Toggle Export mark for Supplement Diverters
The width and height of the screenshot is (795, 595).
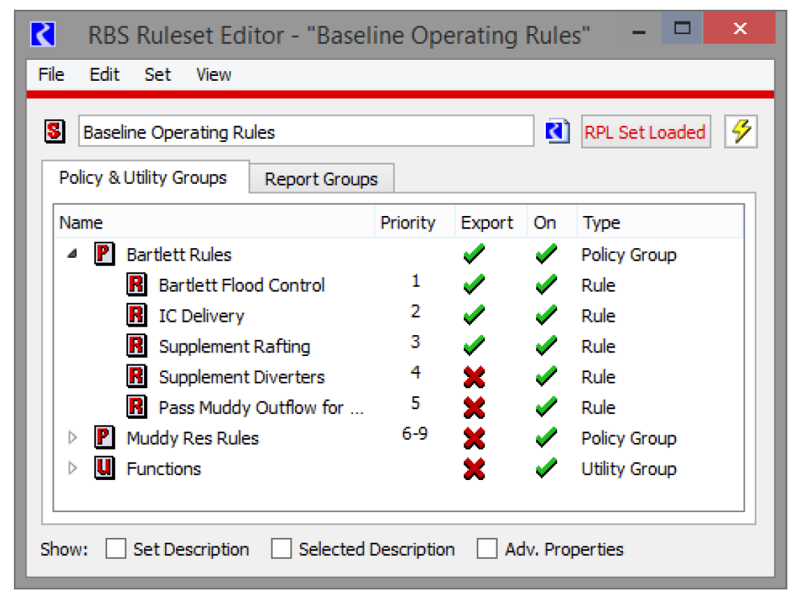pos(475,377)
